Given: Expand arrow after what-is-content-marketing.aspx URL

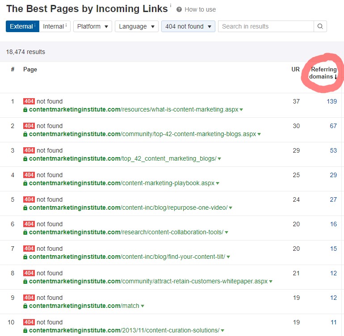Looking at the screenshot, I should click(241, 110).
